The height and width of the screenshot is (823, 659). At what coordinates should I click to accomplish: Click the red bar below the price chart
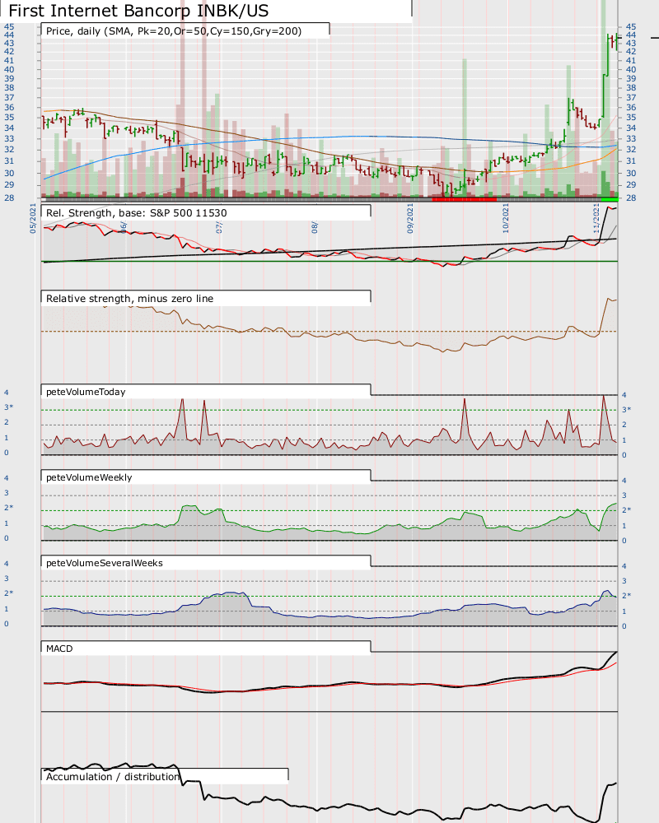point(464,199)
